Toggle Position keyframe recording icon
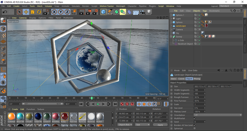The width and height of the screenshot is (247, 131). tap(139, 104)
